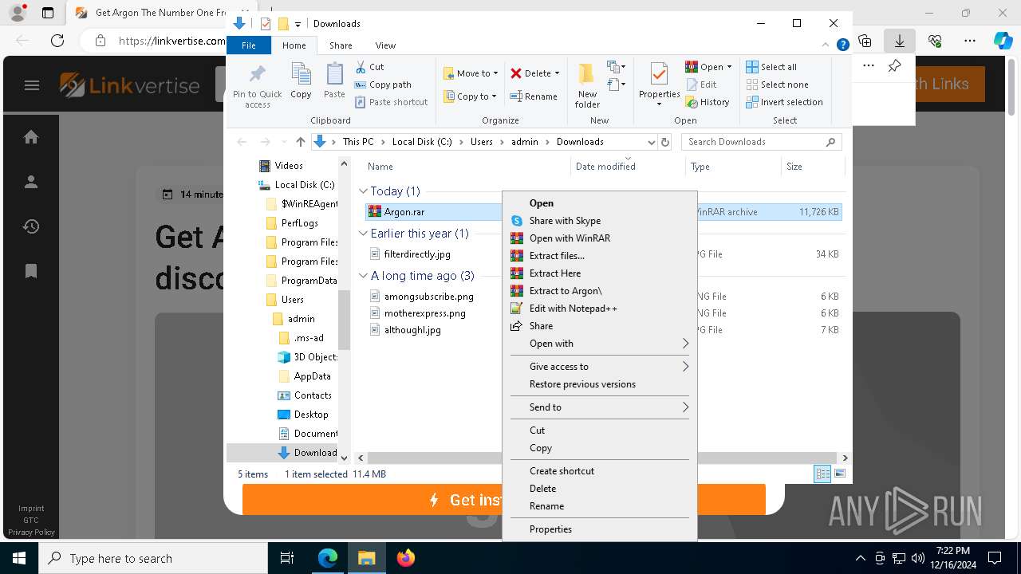This screenshot has width=1021, height=574.
Task: Open Edge downloads button in browser toolbar
Action: (x=900, y=41)
